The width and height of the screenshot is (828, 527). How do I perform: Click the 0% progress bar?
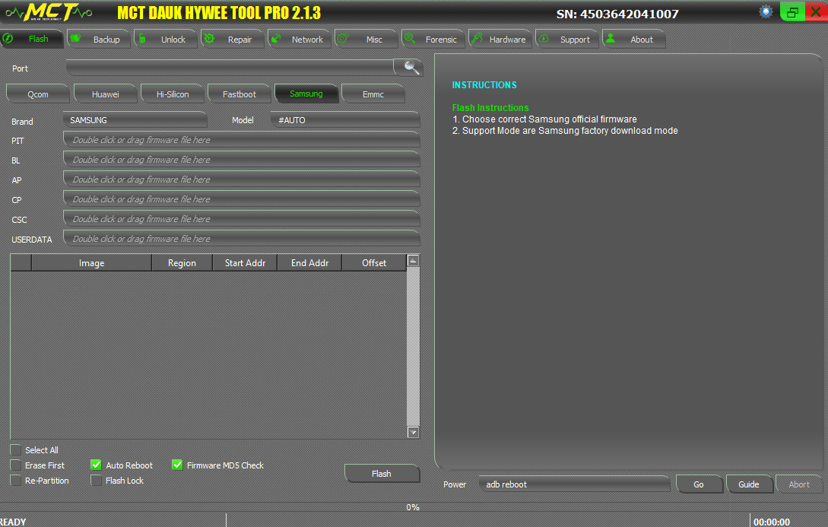[414, 507]
